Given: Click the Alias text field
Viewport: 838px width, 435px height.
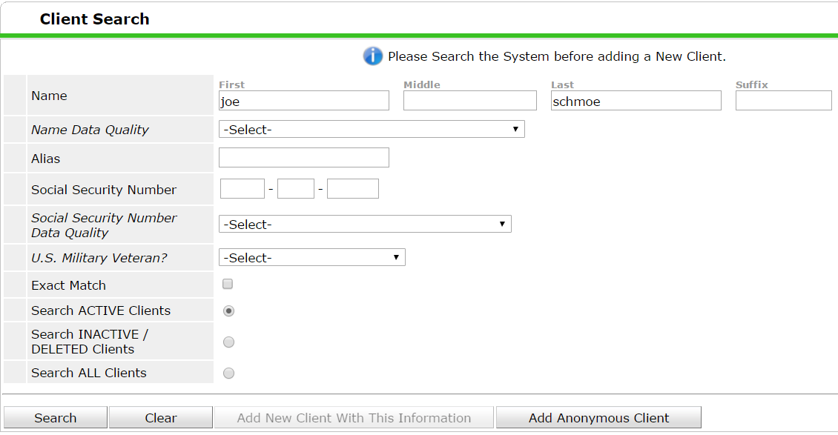Looking at the screenshot, I should coord(304,157).
